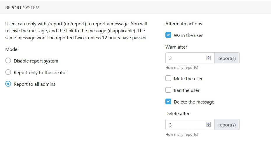
Task: Click the Mode label above the radio options
Action: [x=11, y=49]
